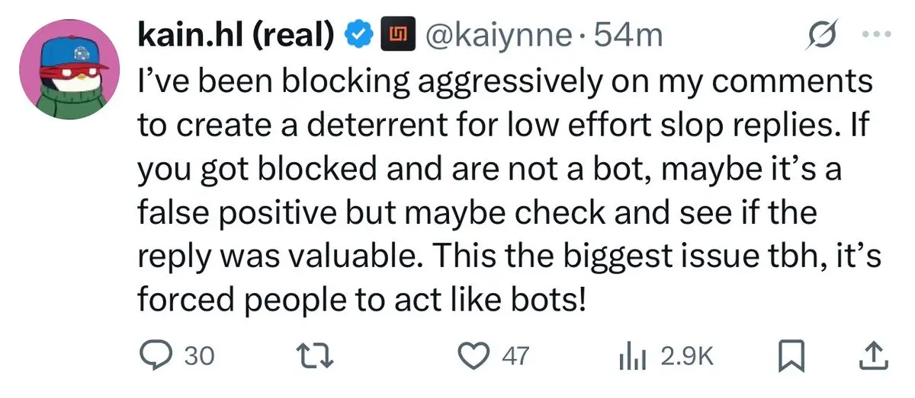Click the reply count 30
The height and width of the screenshot is (398, 915).
pos(201,355)
